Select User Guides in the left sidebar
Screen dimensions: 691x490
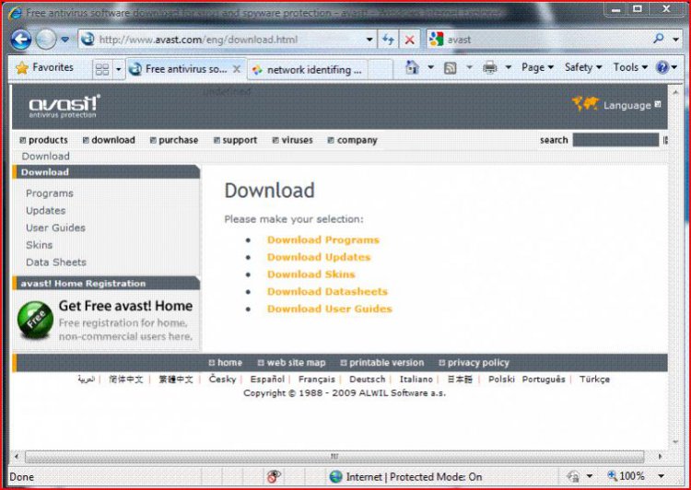point(55,227)
